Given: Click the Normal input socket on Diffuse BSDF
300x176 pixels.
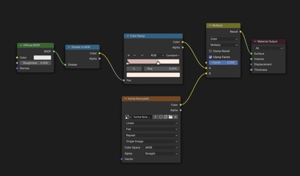Looking at the screenshot, I should 17,68.
